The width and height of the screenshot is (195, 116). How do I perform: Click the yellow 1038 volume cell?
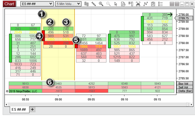pos(150,22)
